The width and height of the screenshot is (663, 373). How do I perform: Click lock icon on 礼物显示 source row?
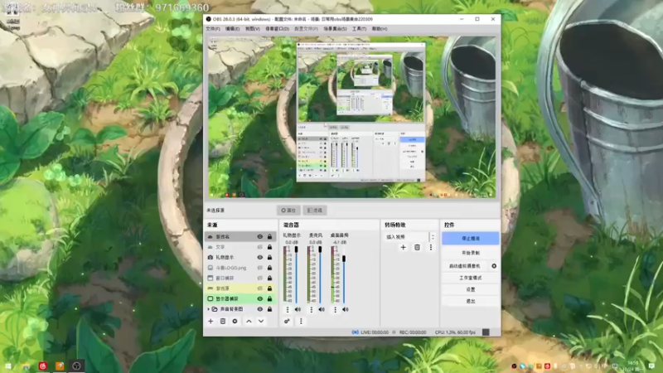(269, 257)
